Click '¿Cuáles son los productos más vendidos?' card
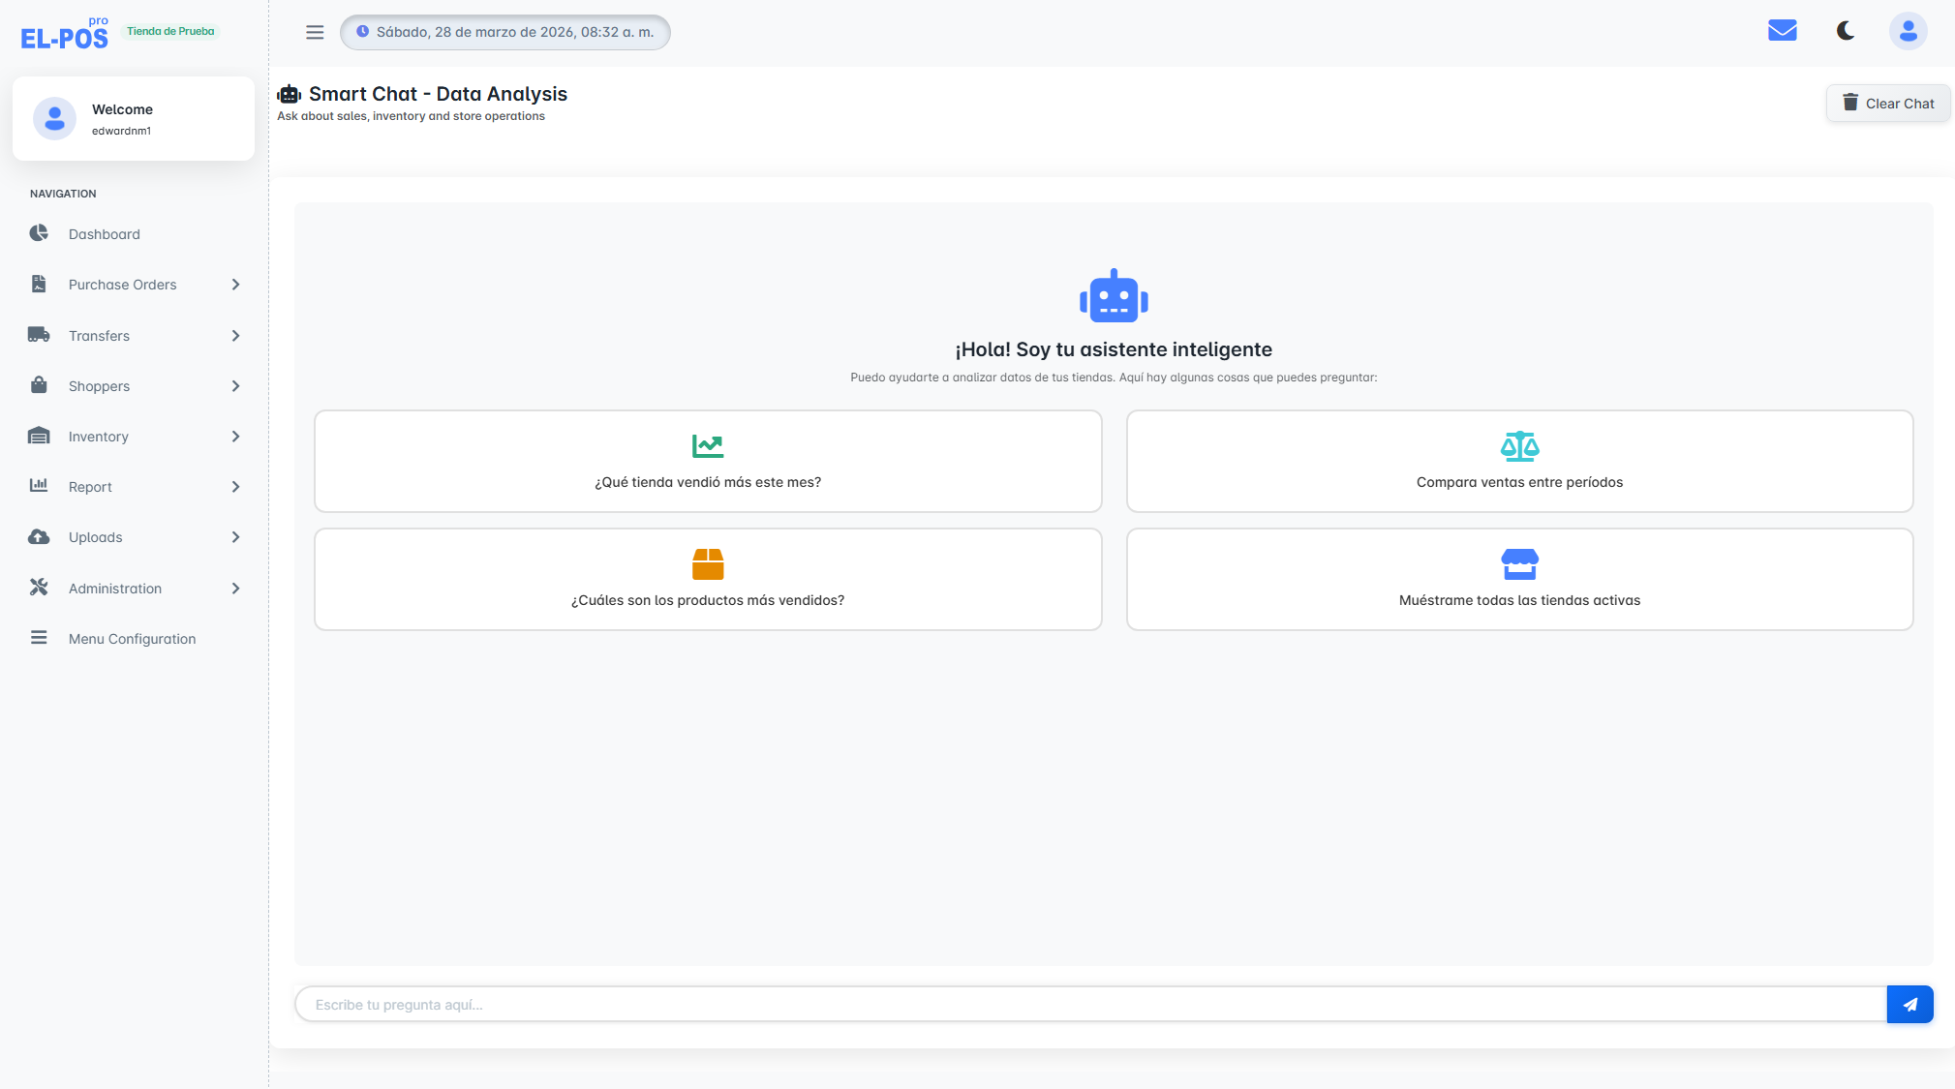Image resolution: width=1955 pixels, height=1089 pixels. click(708, 579)
